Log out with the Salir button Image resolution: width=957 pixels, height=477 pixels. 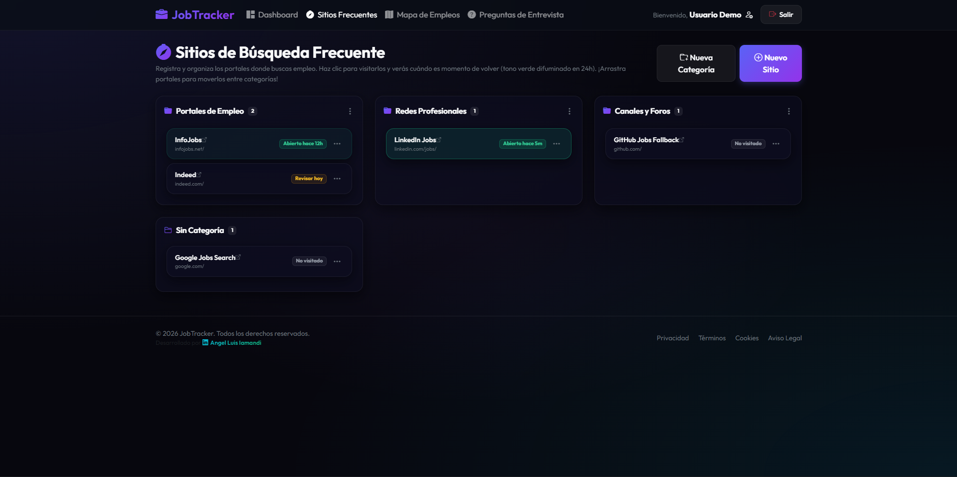[781, 14]
